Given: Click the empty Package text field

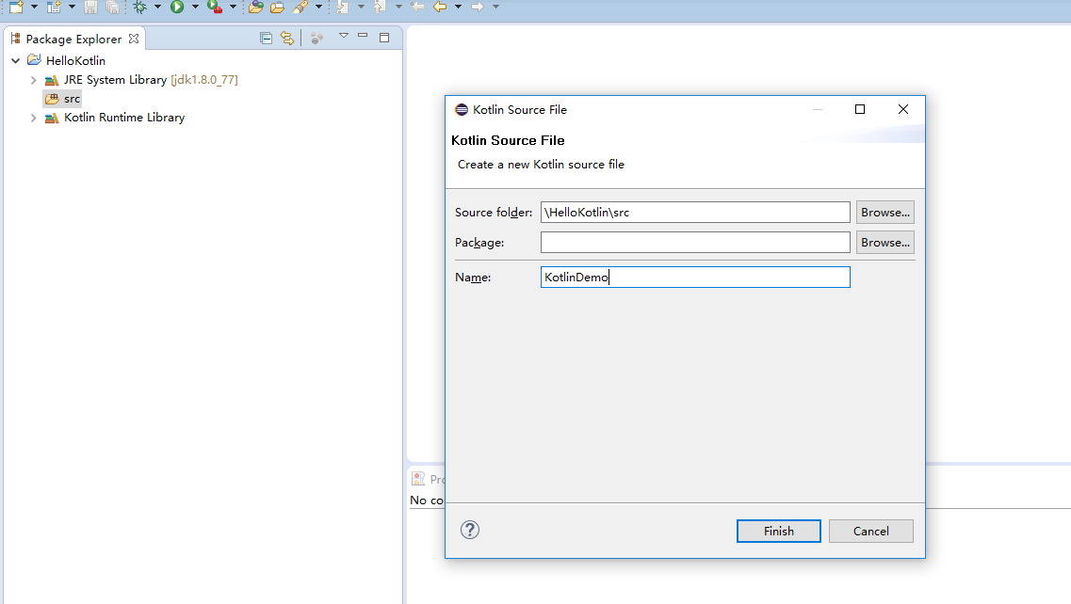Looking at the screenshot, I should pyautogui.click(x=695, y=243).
